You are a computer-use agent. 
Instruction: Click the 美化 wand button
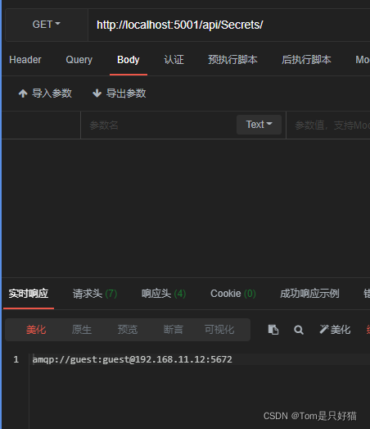click(x=335, y=330)
